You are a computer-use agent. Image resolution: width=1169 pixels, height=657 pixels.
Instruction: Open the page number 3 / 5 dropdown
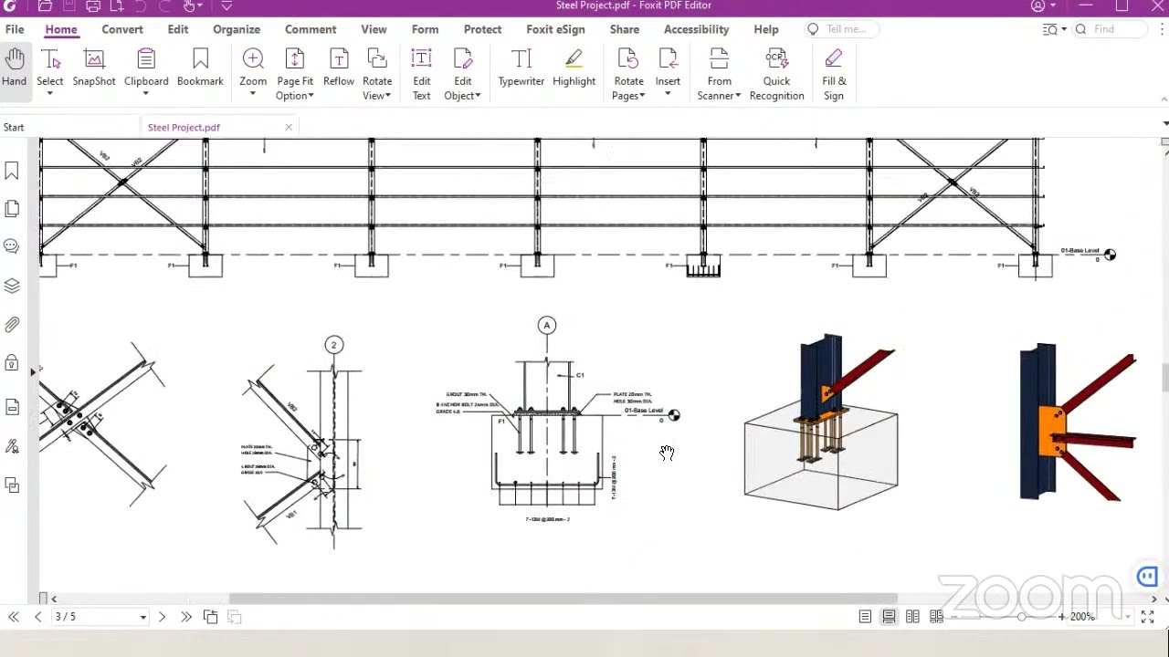143,618
